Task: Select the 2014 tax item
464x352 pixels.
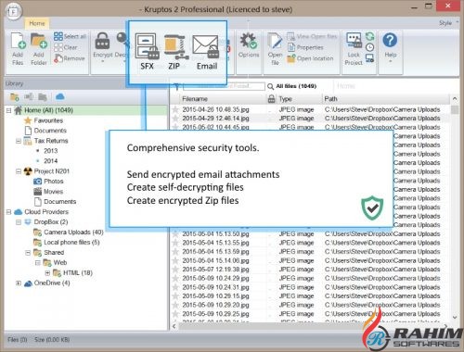Action: [x=51, y=161]
